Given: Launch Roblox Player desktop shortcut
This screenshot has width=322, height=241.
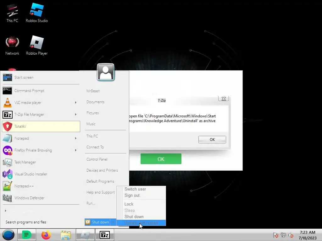Looking at the screenshot, I should point(37,46).
